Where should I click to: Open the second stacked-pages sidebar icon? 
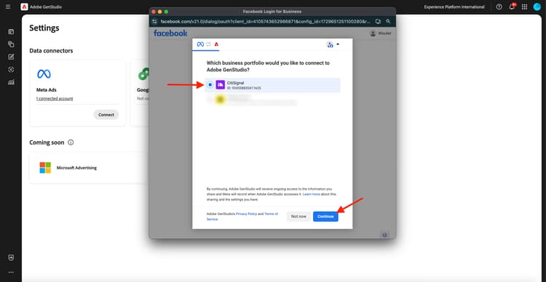click(11, 44)
